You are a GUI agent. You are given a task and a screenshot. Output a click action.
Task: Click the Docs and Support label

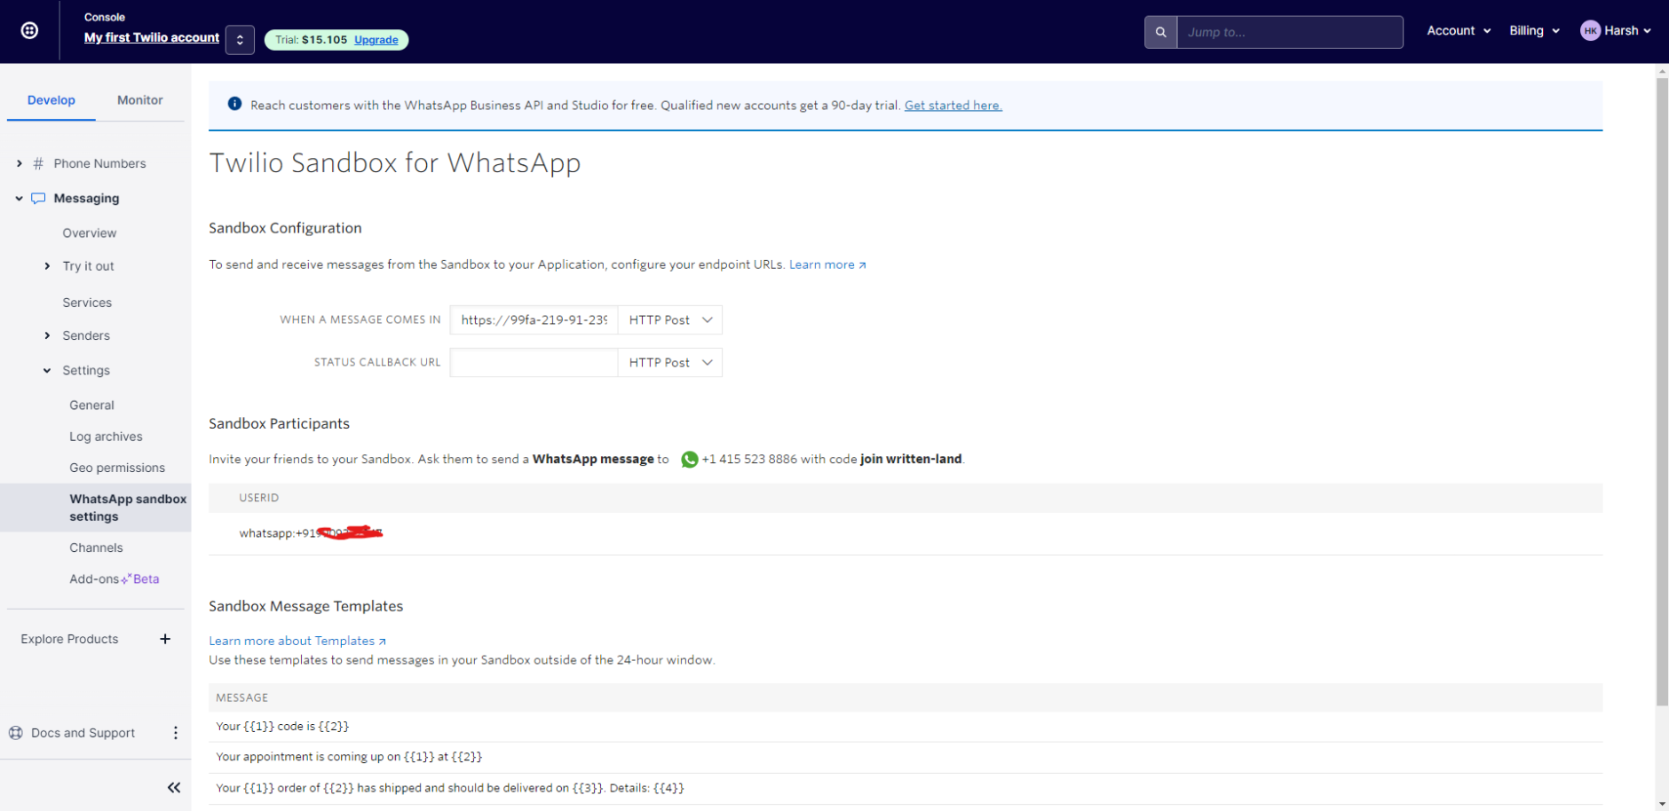(83, 733)
